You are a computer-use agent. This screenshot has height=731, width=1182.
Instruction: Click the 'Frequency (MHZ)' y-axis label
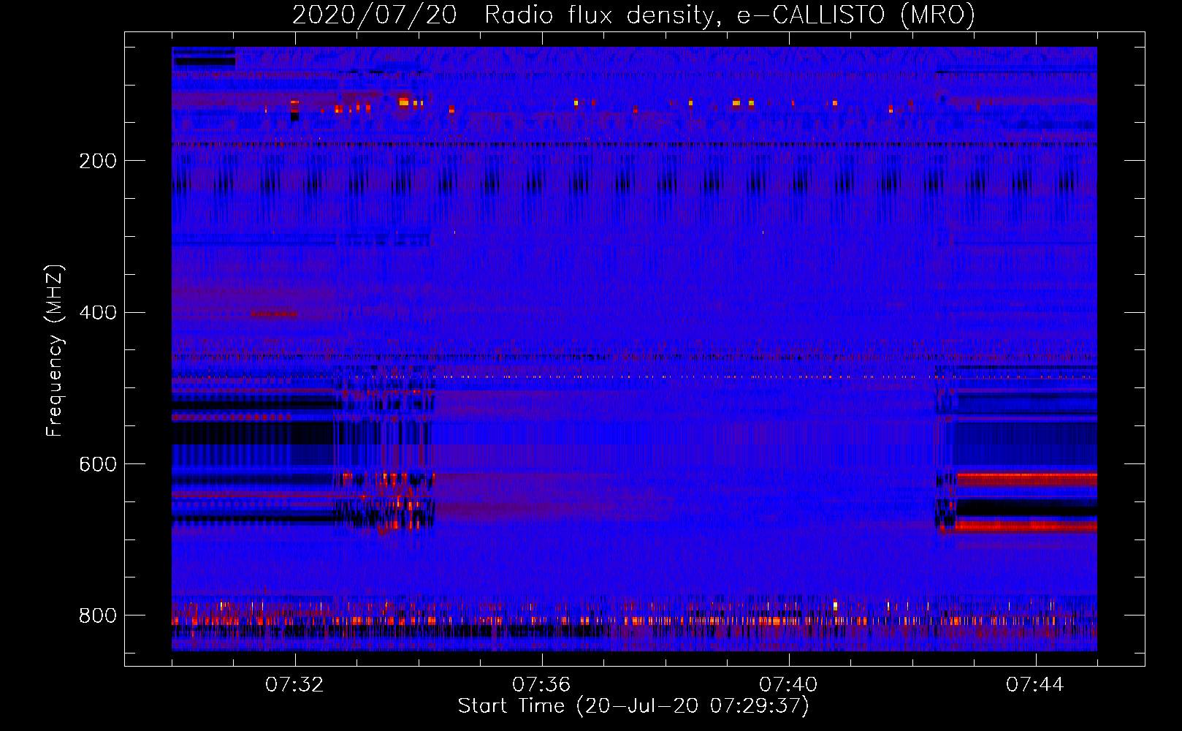(x=55, y=350)
